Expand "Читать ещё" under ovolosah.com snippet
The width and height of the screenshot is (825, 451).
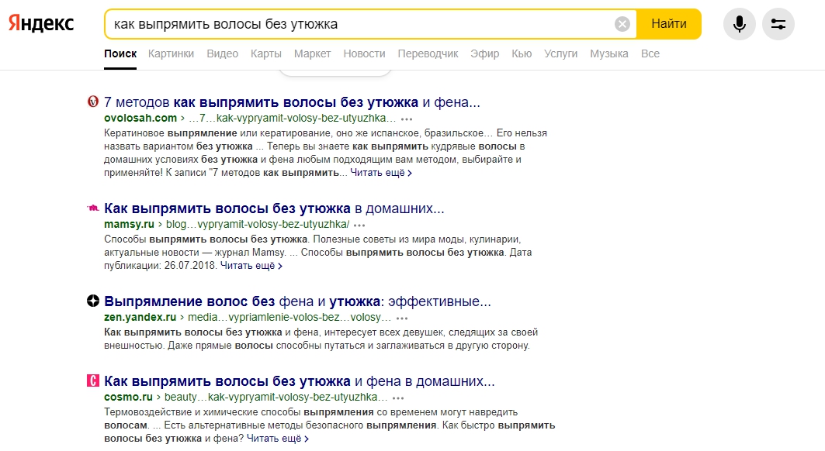(381, 172)
